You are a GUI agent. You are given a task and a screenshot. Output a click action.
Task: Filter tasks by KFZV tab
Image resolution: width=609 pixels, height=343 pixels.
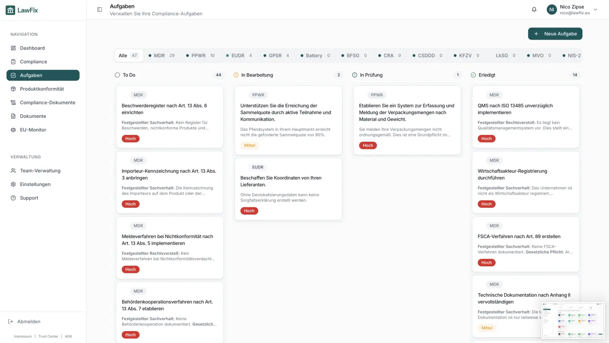click(x=467, y=56)
